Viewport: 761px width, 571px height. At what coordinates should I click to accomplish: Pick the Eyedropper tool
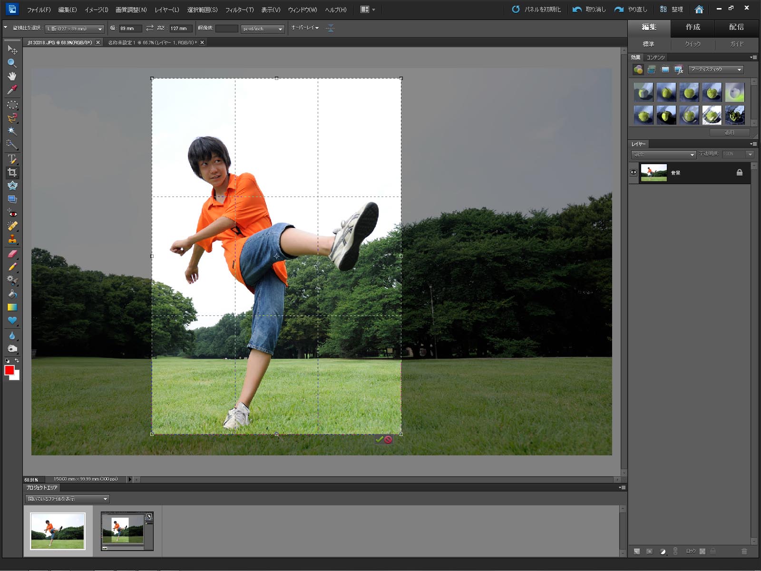12,89
